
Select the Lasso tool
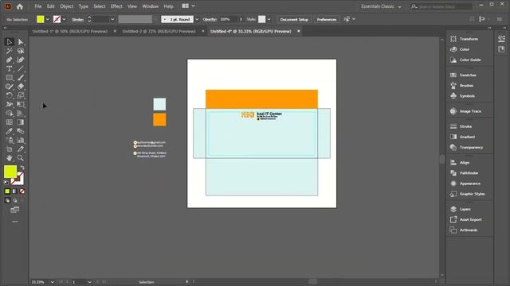coord(21,51)
